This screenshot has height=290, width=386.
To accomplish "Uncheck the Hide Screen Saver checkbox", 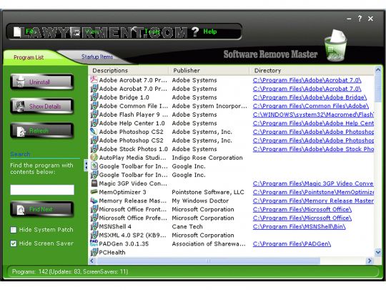I will pos(14,243).
